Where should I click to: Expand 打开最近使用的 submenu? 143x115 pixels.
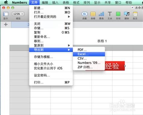pyautogui.click(x=51, y=17)
